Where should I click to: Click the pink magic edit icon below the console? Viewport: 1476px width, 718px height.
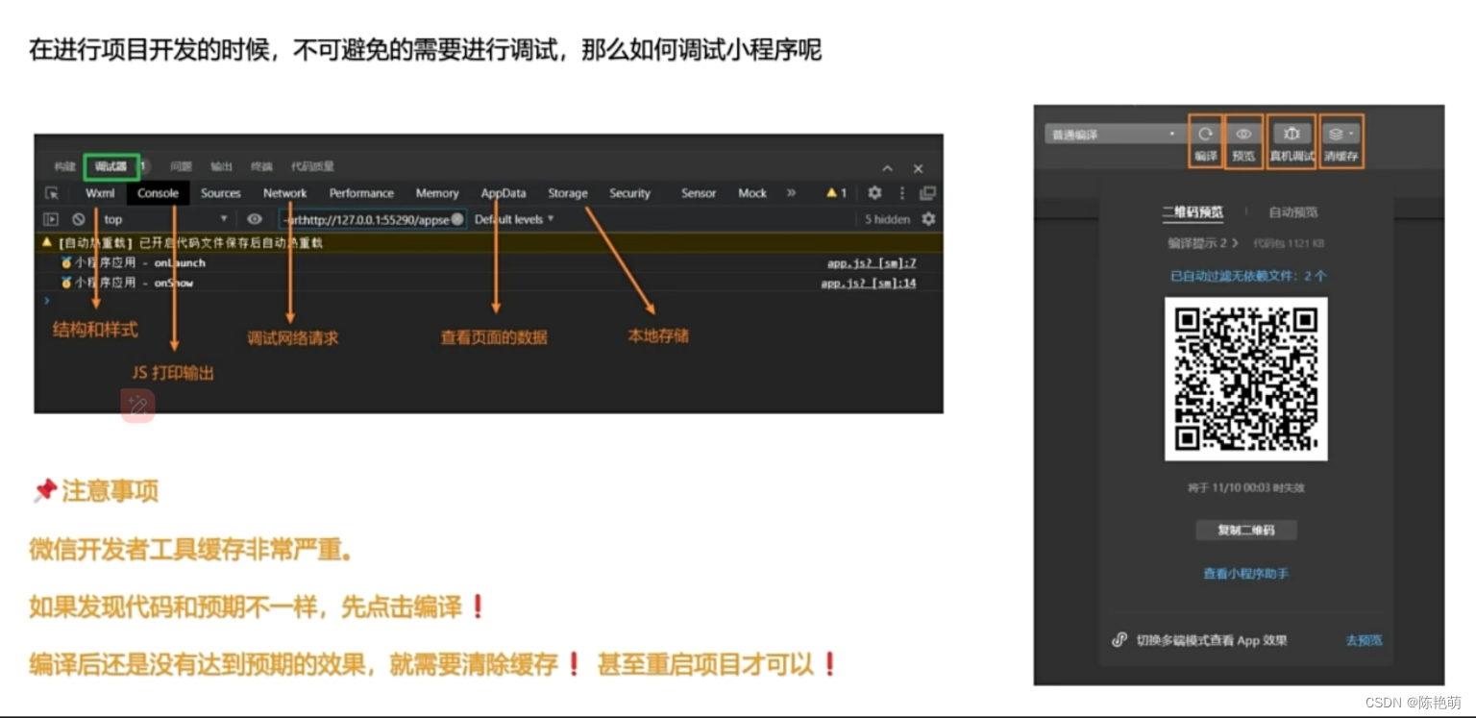[x=137, y=406]
